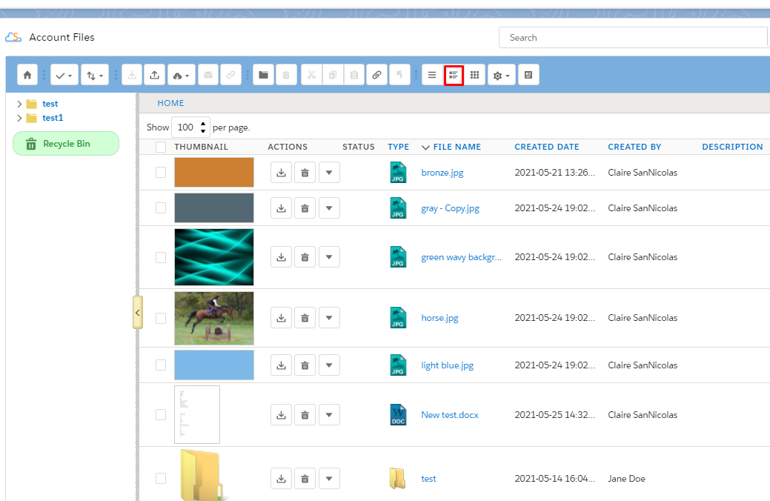Check the box for bronze.jpg row
The height and width of the screenshot is (501, 770).
pos(161,173)
